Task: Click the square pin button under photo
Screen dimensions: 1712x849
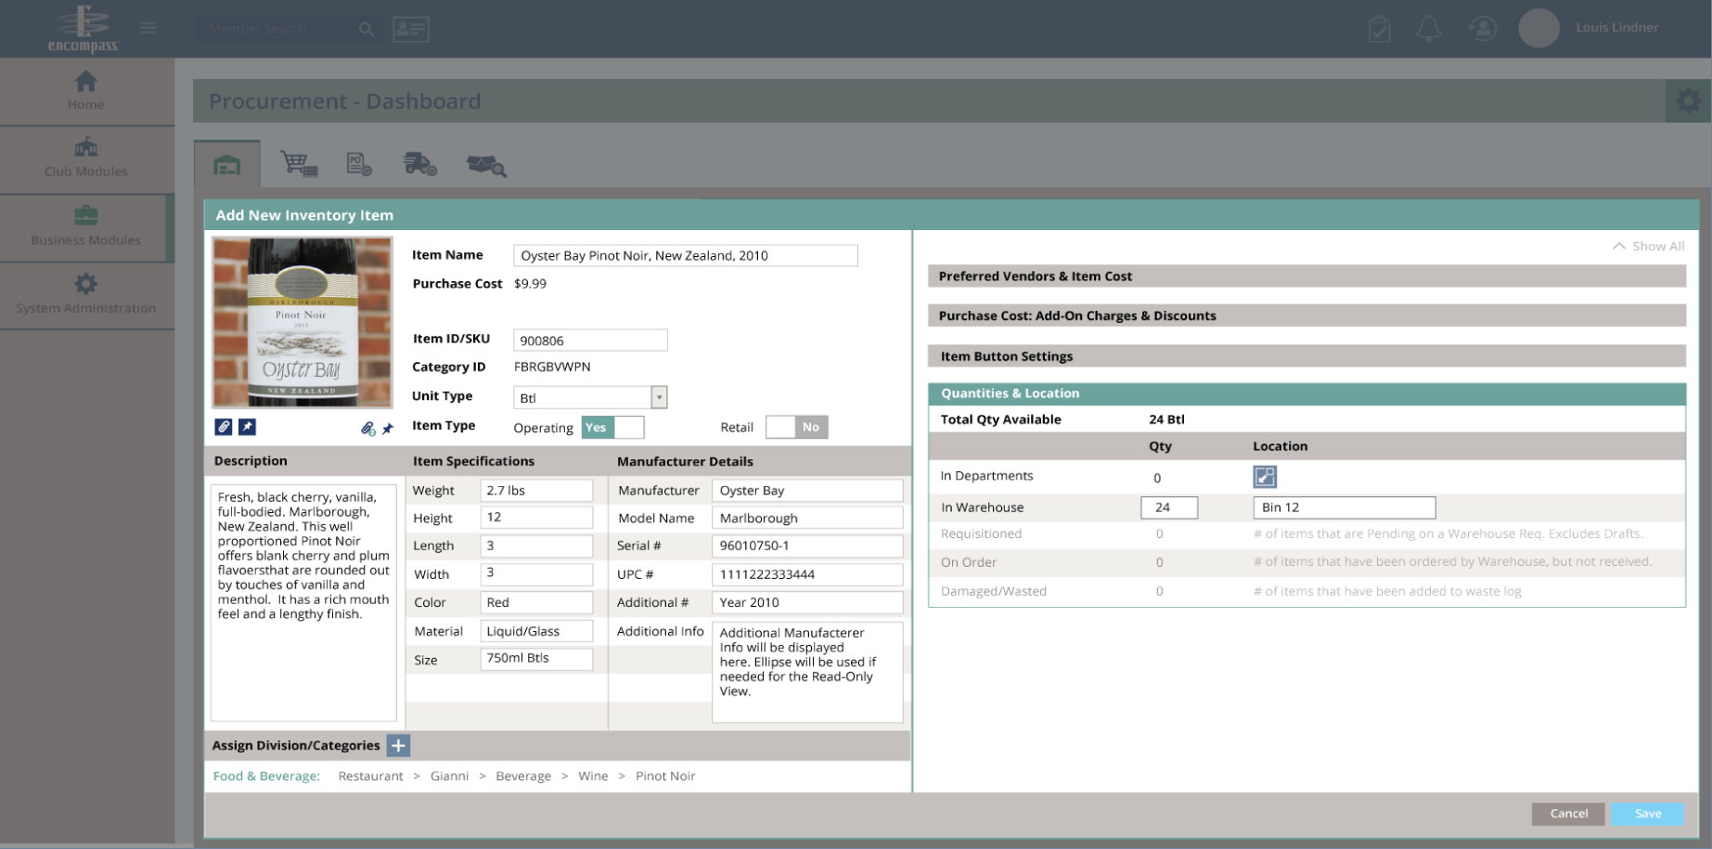Action: point(247,427)
